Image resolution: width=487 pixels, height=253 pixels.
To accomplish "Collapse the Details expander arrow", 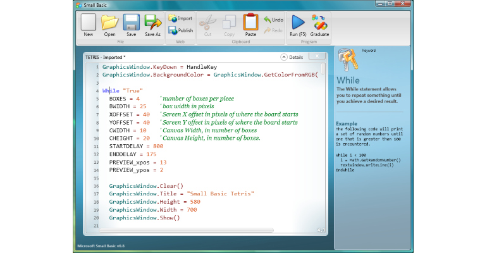I will pyautogui.click(x=284, y=57).
